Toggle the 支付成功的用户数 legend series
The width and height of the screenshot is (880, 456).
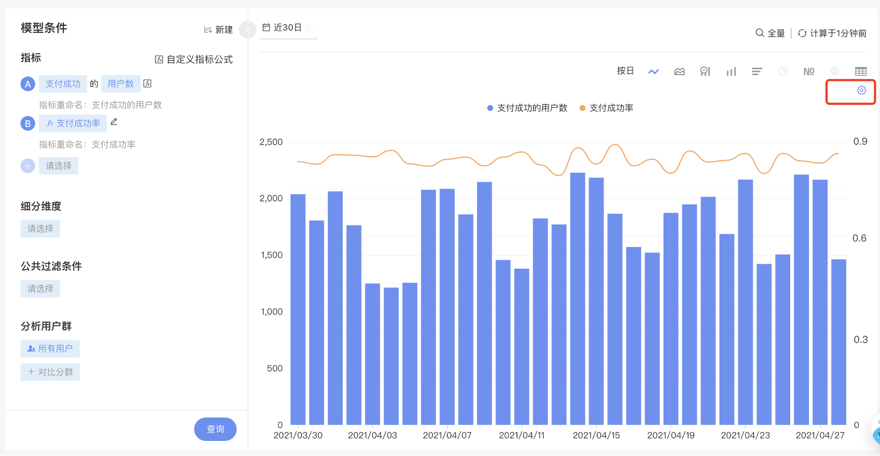coord(527,108)
